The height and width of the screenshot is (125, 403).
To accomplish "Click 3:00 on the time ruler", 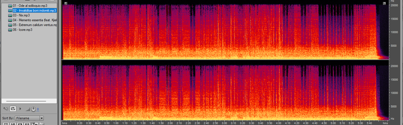I will (x=224, y=123).
